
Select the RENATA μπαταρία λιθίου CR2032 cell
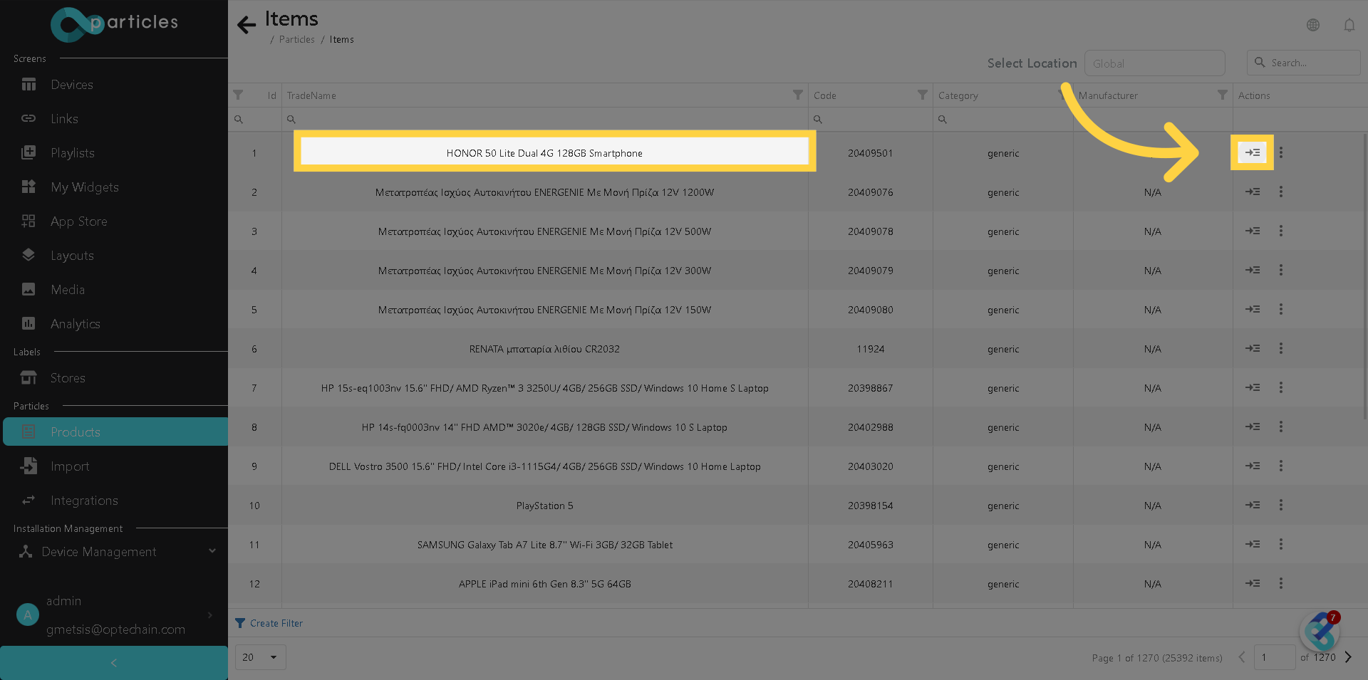545,349
